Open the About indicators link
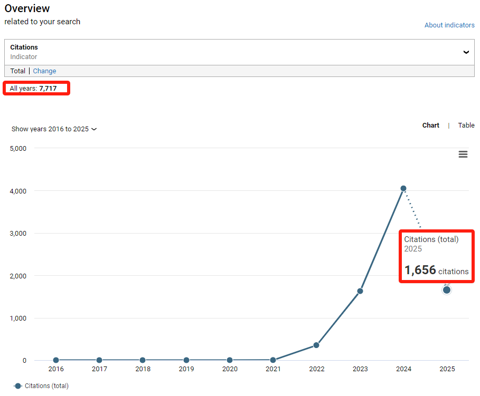Screen dimensions: 480x396 pyautogui.click(x=449, y=25)
